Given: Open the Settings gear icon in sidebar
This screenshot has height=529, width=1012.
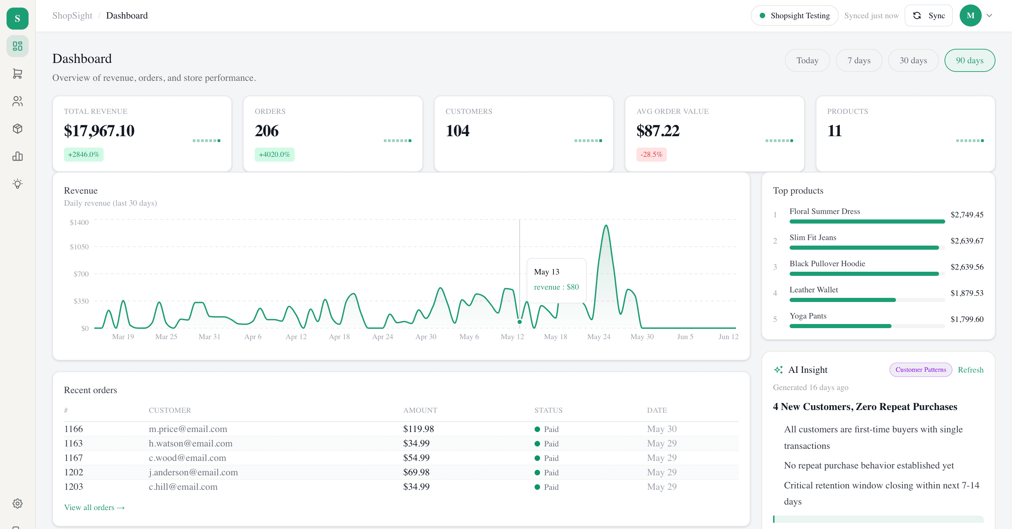Looking at the screenshot, I should (x=17, y=504).
